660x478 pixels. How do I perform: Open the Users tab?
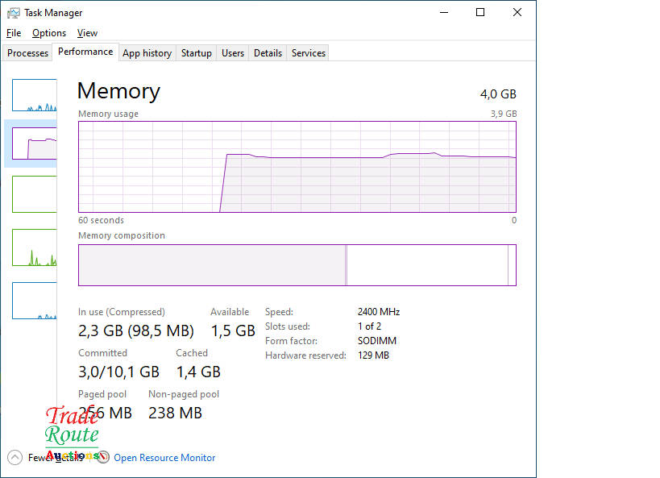point(233,53)
